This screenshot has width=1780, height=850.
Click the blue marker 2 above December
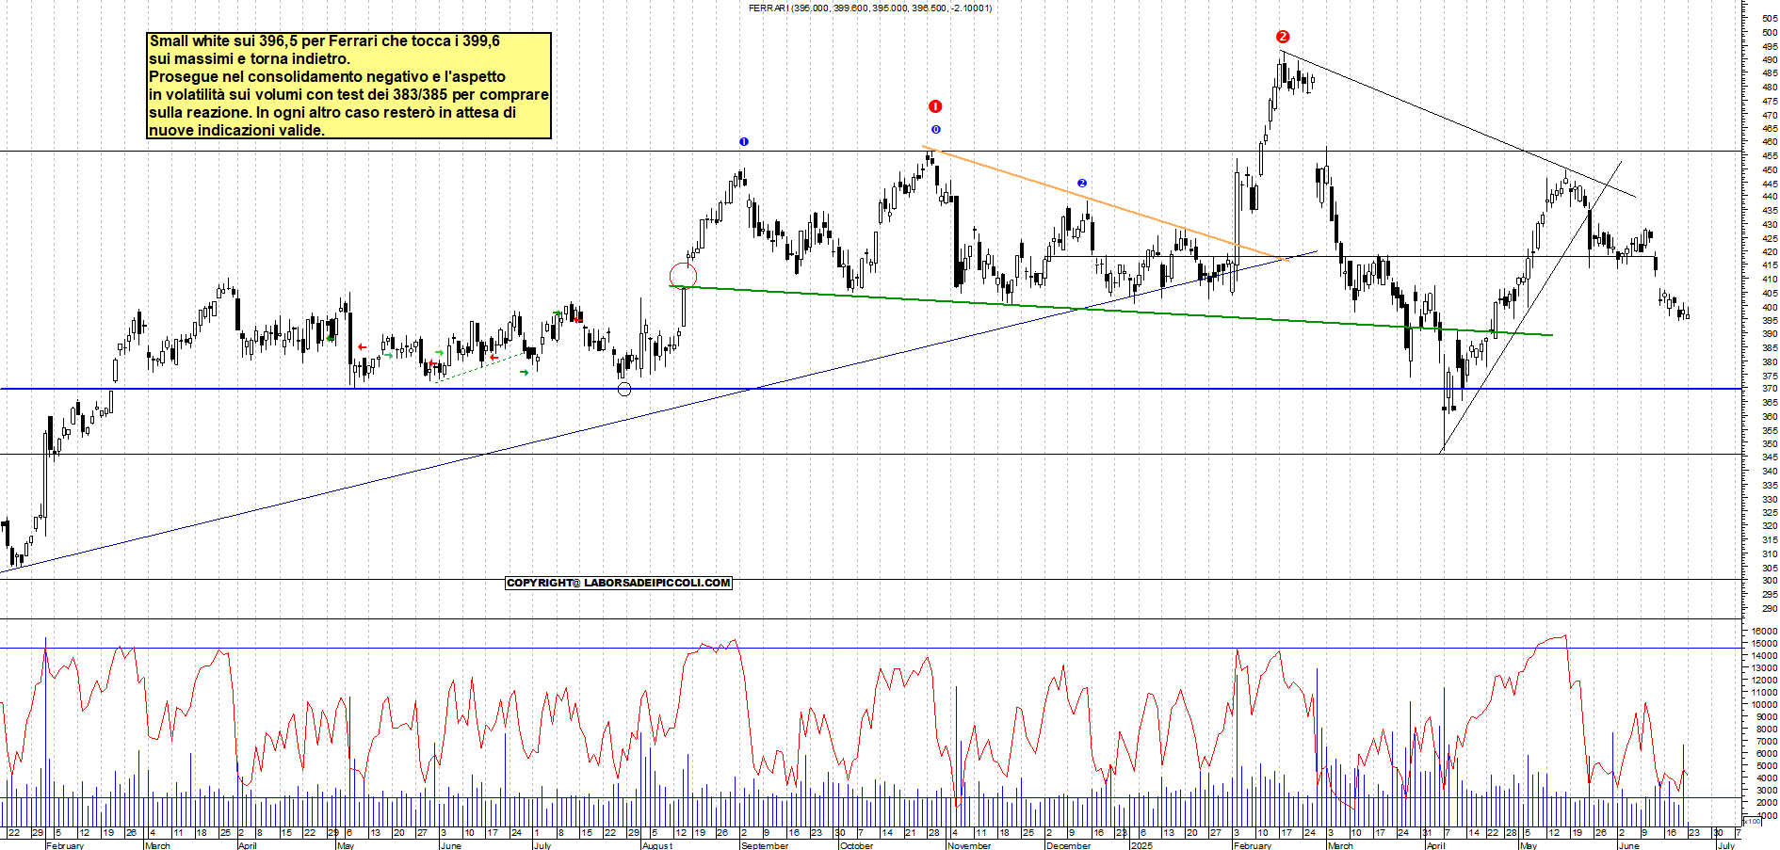click(1082, 184)
